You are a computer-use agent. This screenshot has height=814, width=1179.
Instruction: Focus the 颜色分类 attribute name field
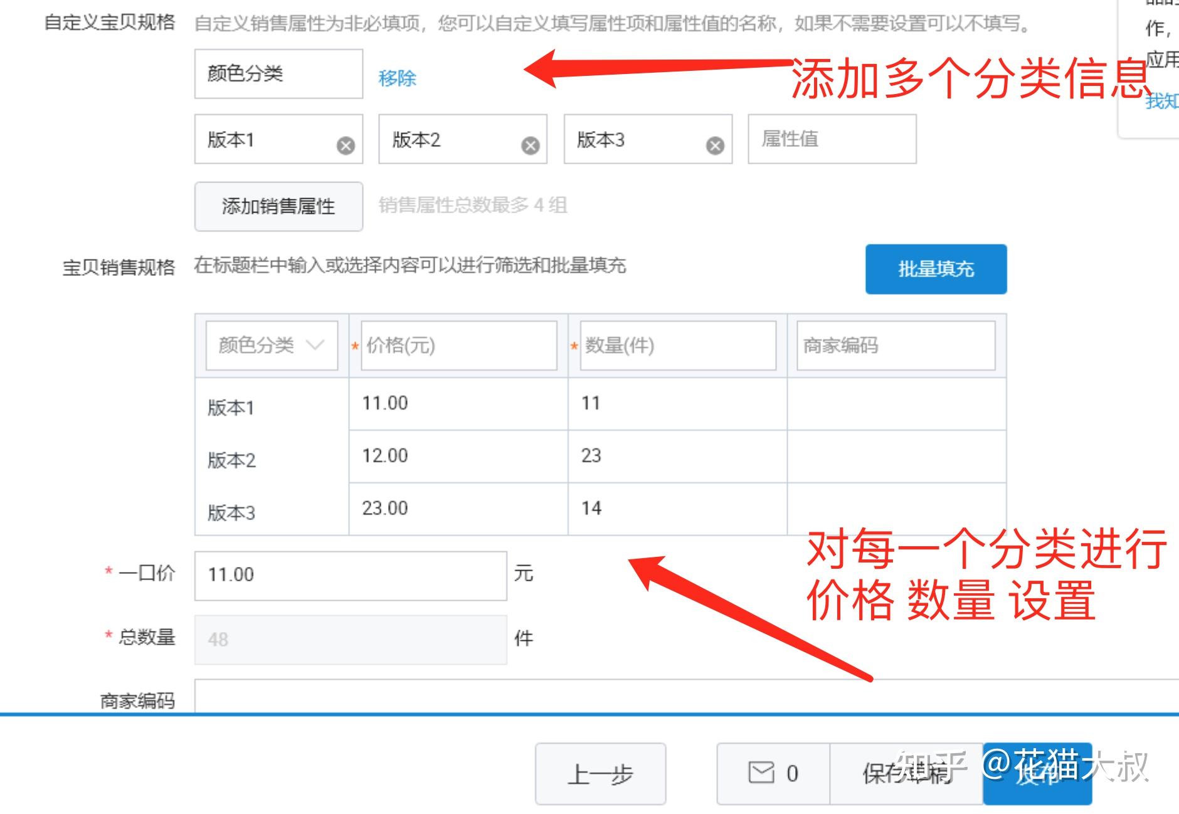pyautogui.click(x=278, y=73)
